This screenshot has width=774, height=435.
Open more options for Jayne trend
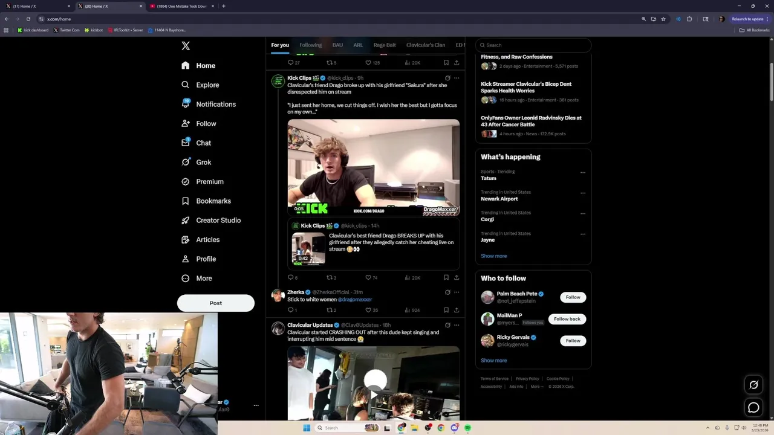pos(583,234)
